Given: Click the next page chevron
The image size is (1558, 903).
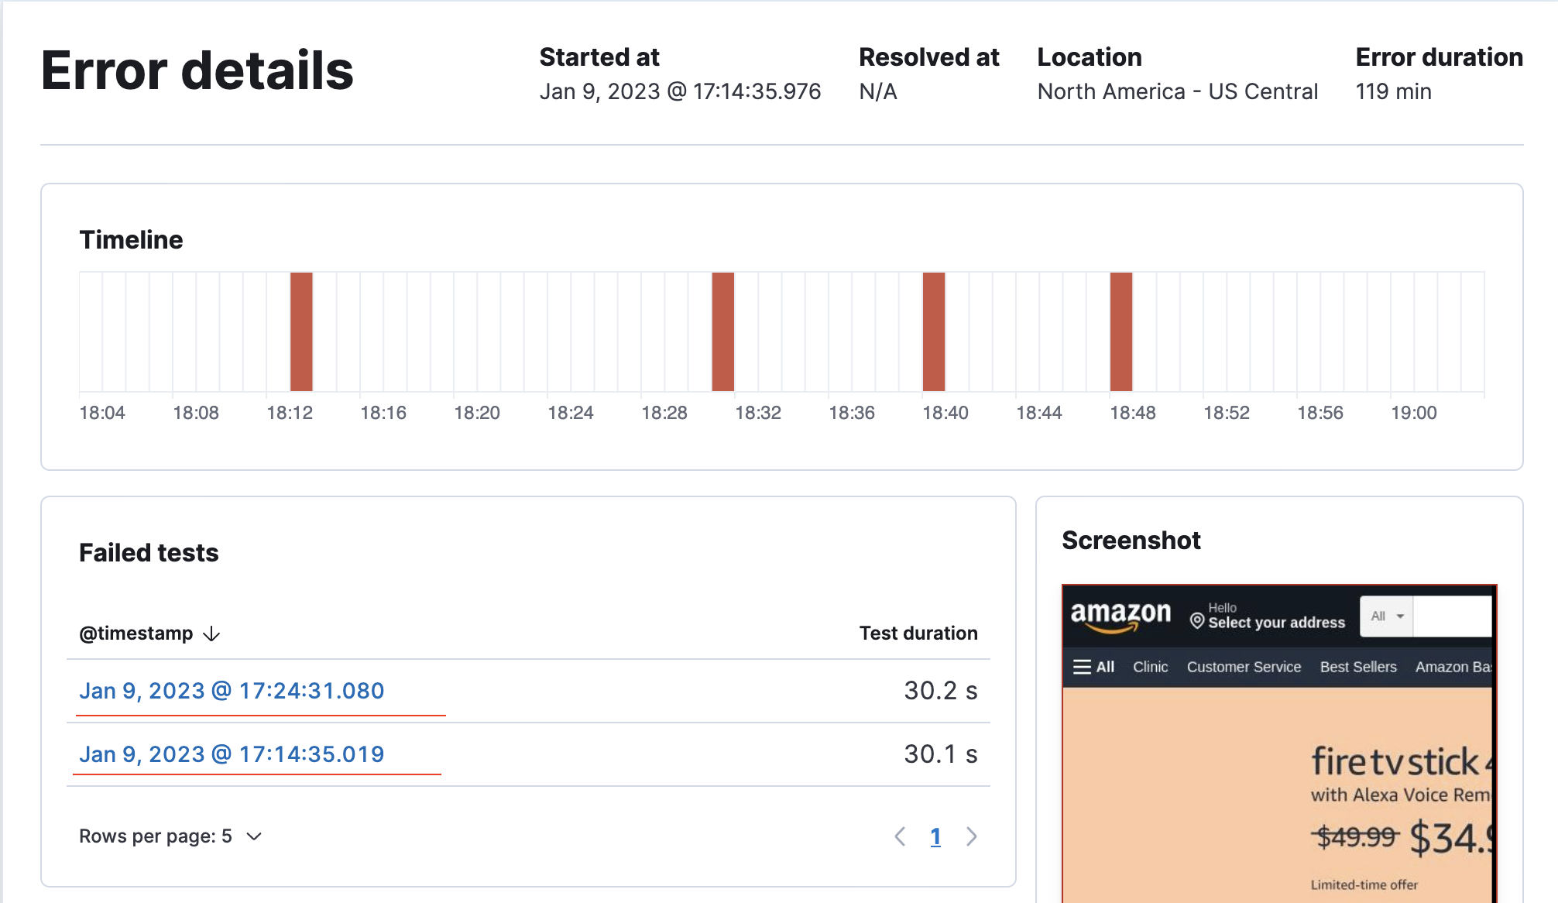Looking at the screenshot, I should (x=972, y=836).
